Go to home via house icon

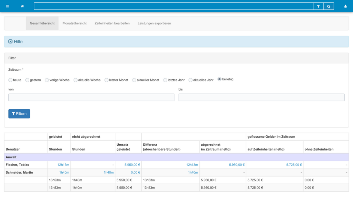tap(22, 6)
